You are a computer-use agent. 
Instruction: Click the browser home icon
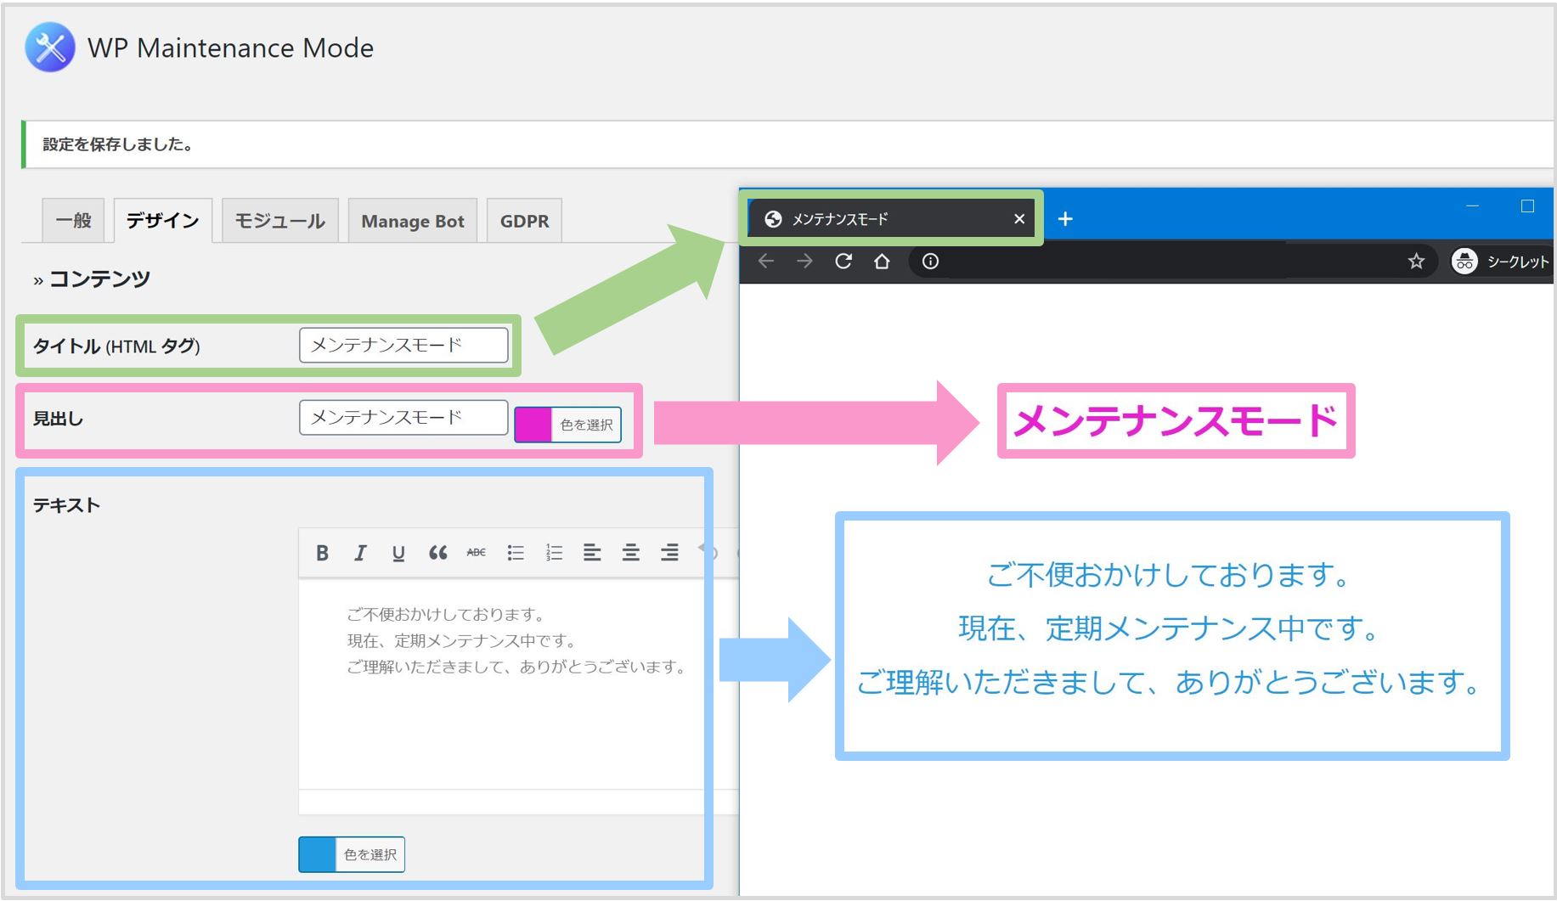883,262
